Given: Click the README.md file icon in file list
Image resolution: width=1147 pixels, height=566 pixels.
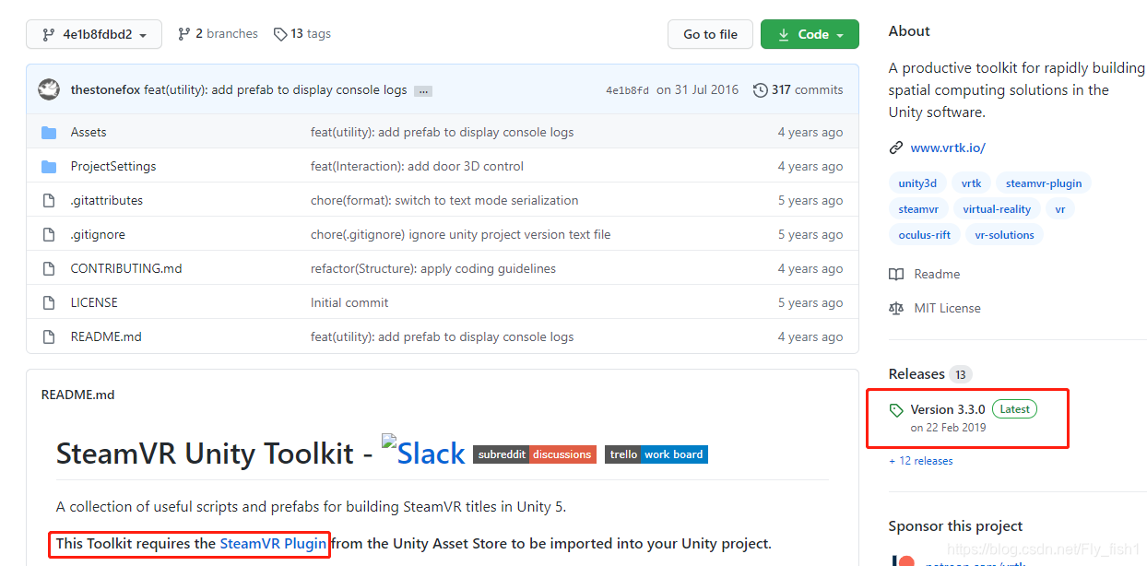Looking at the screenshot, I should tap(49, 337).
